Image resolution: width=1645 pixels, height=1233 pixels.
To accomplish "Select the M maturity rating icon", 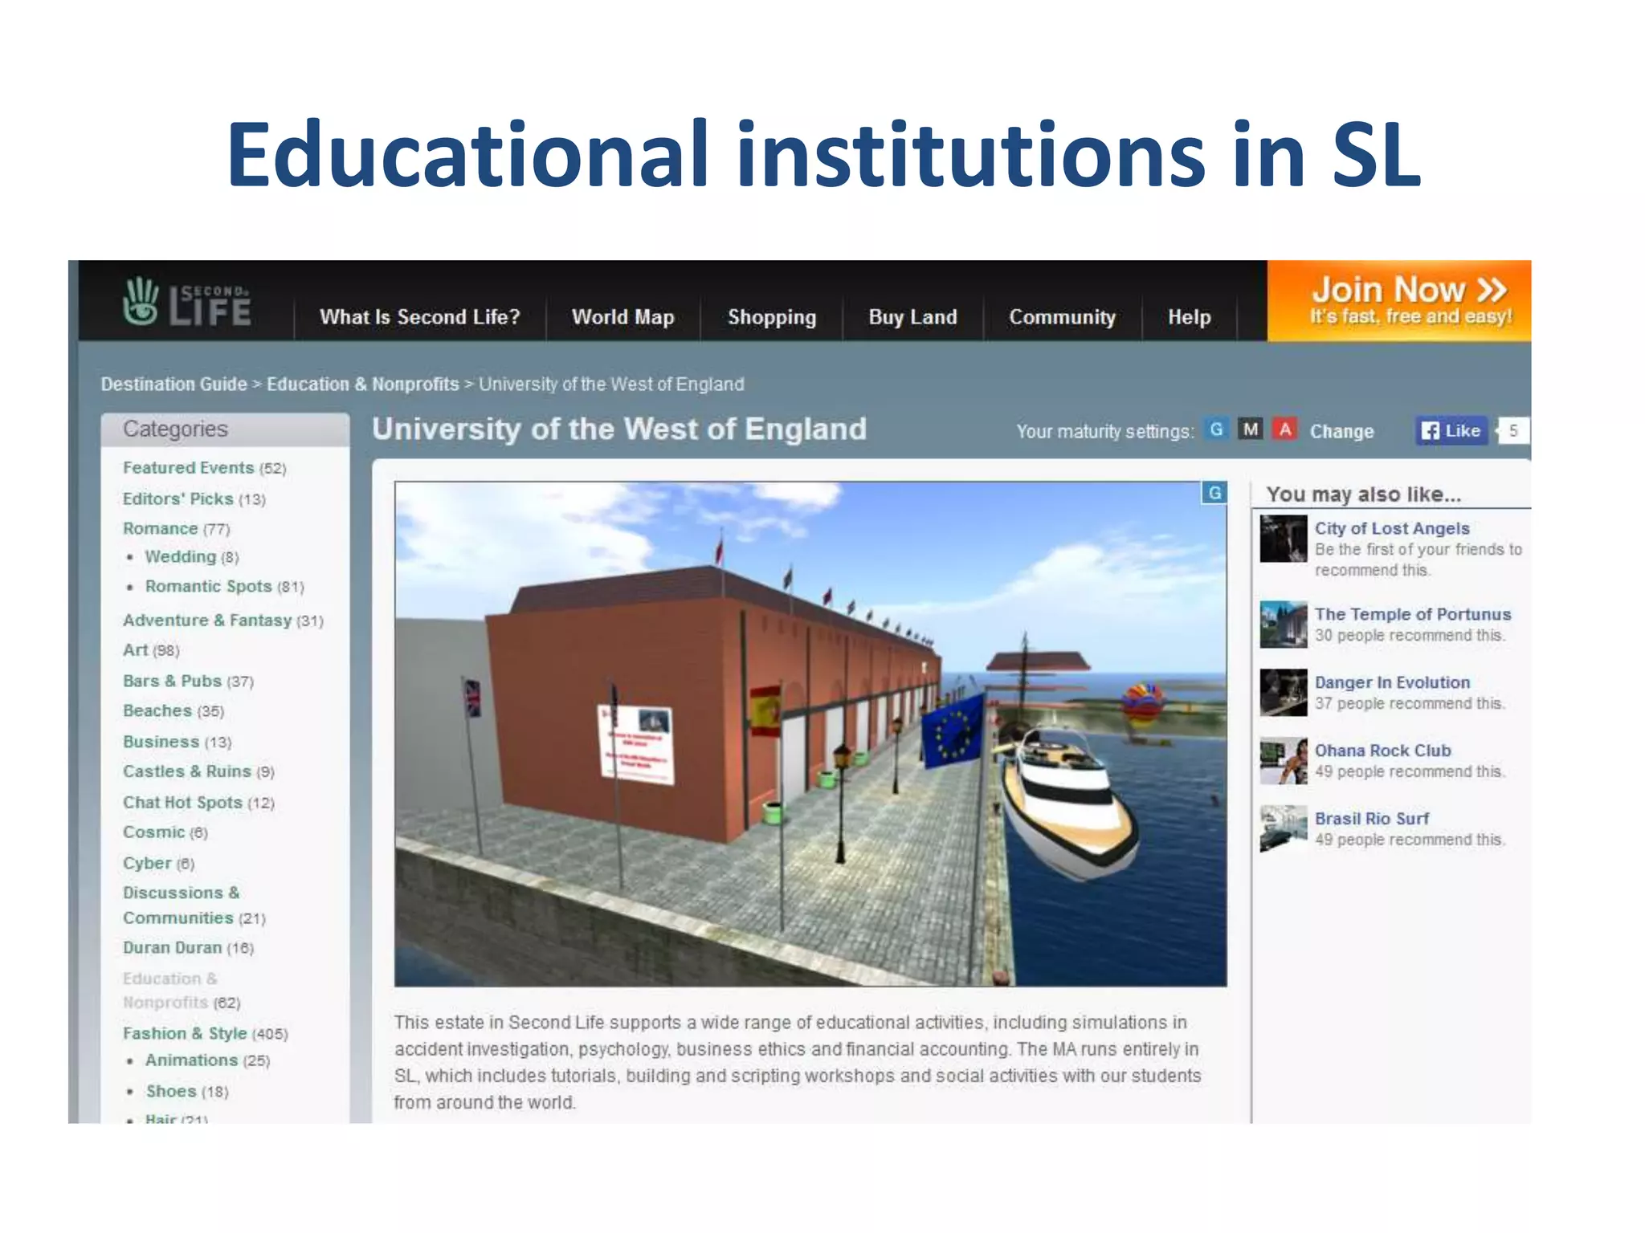I will click(x=1250, y=429).
